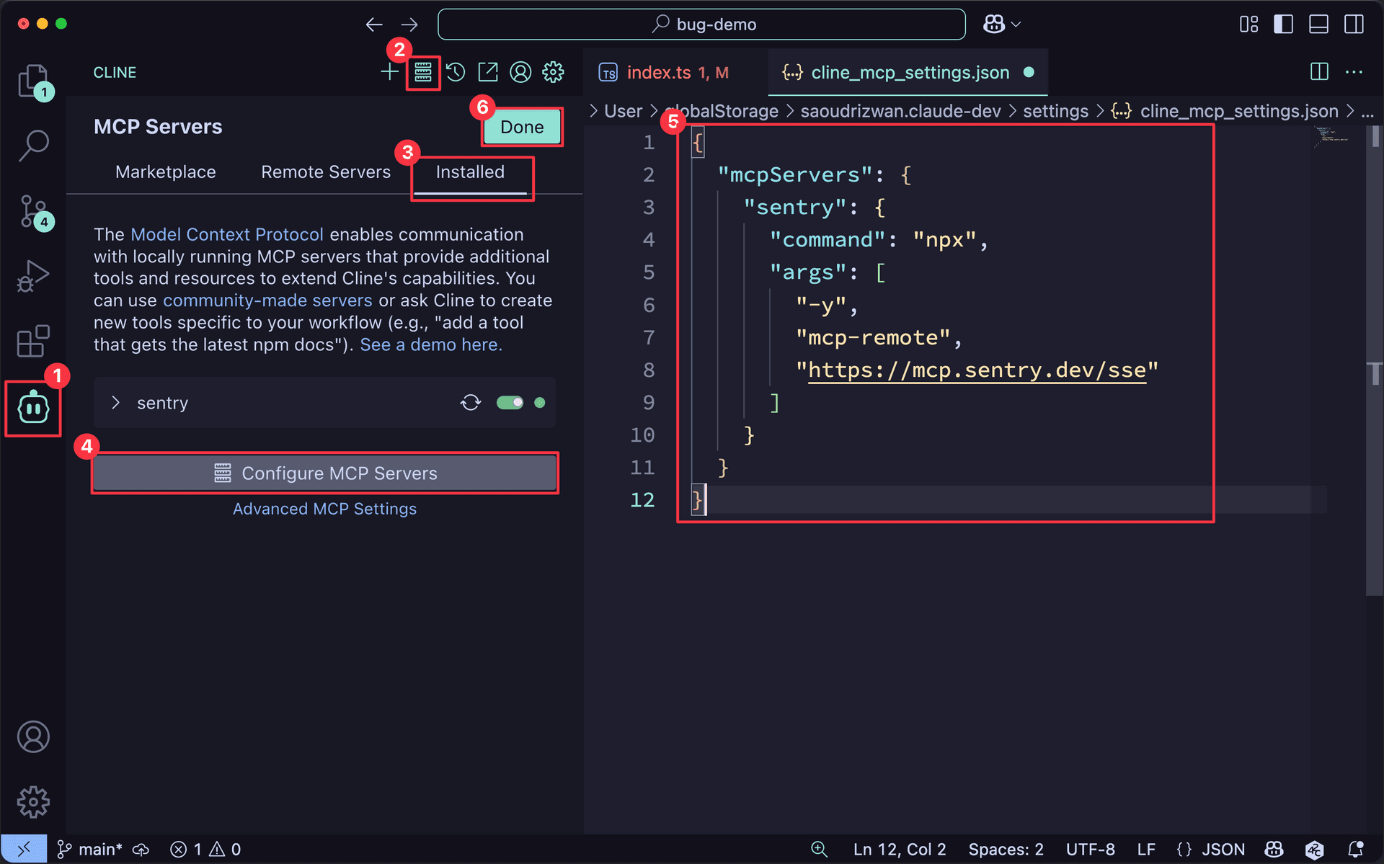Open Cline task history icon
The image size is (1384, 864).
tap(455, 72)
